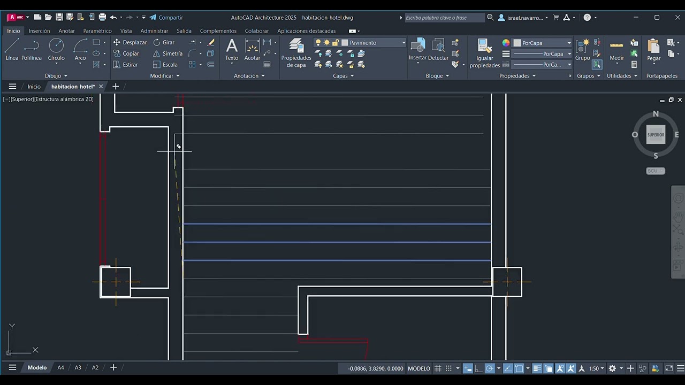
Task: Click the table icon in Anotación panel
Action: pos(267,65)
